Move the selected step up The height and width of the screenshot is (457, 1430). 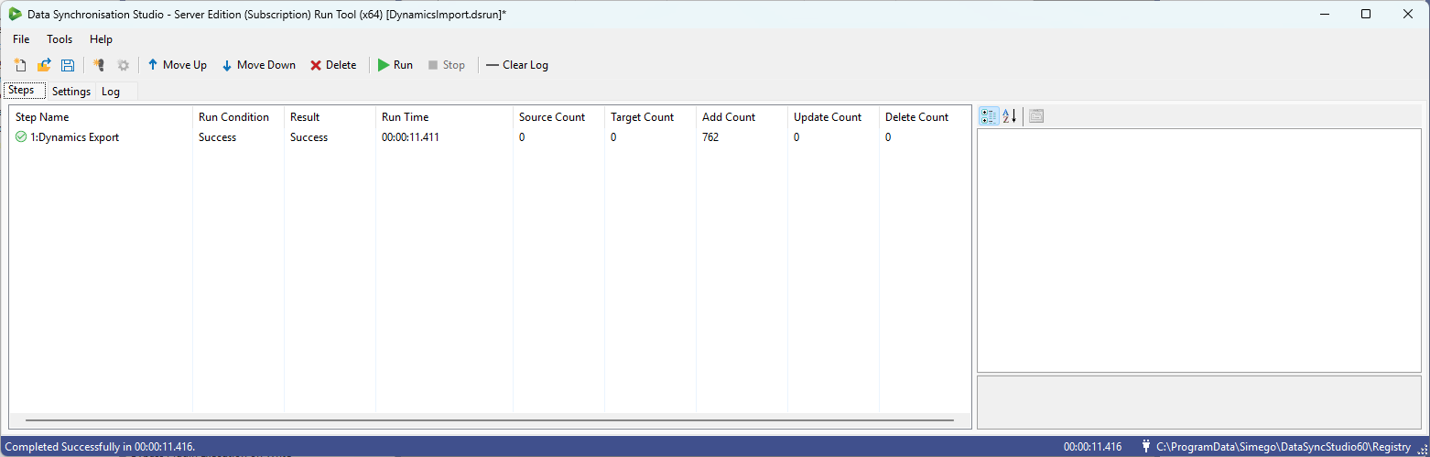(x=177, y=65)
